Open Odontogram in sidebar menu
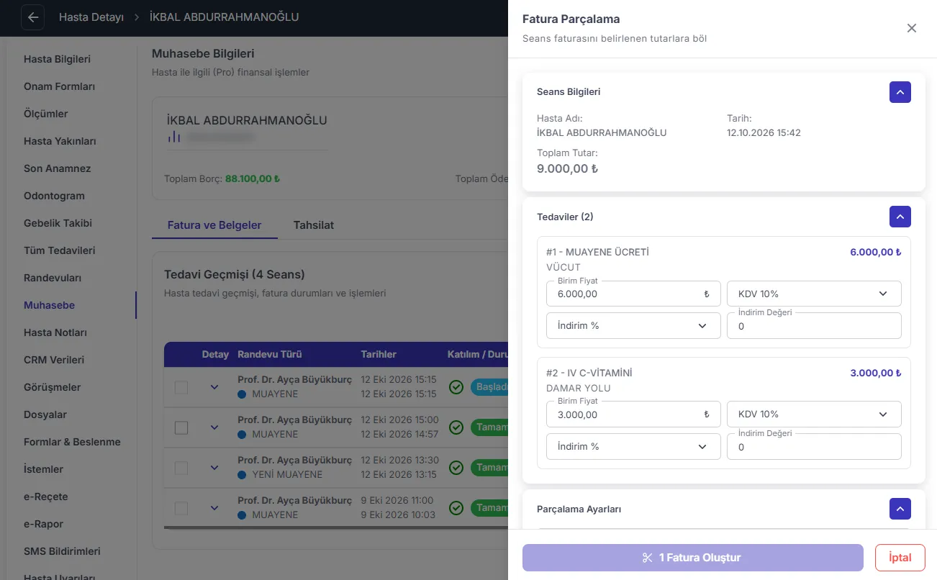The height and width of the screenshot is (580, 937). (54, 196)
